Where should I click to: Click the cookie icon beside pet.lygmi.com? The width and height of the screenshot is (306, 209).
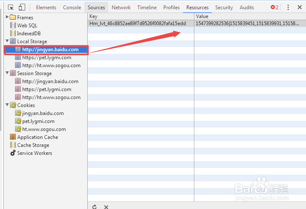click(x=18, y=121)
